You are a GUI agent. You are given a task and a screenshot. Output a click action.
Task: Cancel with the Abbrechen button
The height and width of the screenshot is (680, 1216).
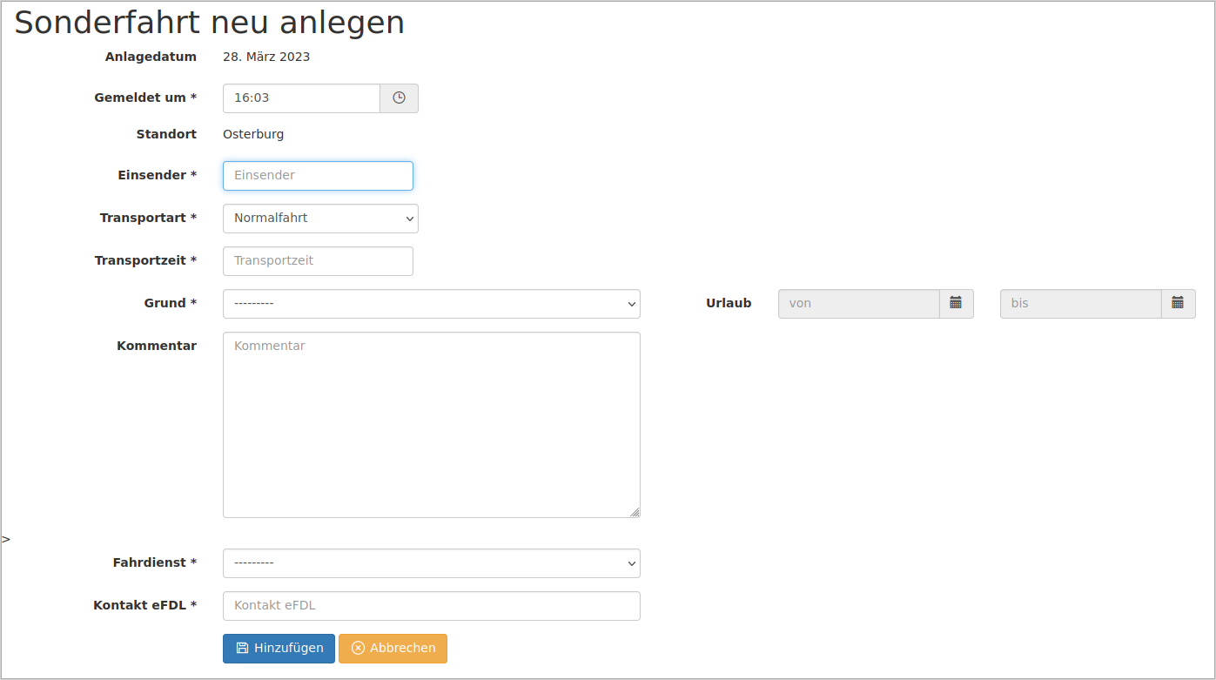pos(393,649)
